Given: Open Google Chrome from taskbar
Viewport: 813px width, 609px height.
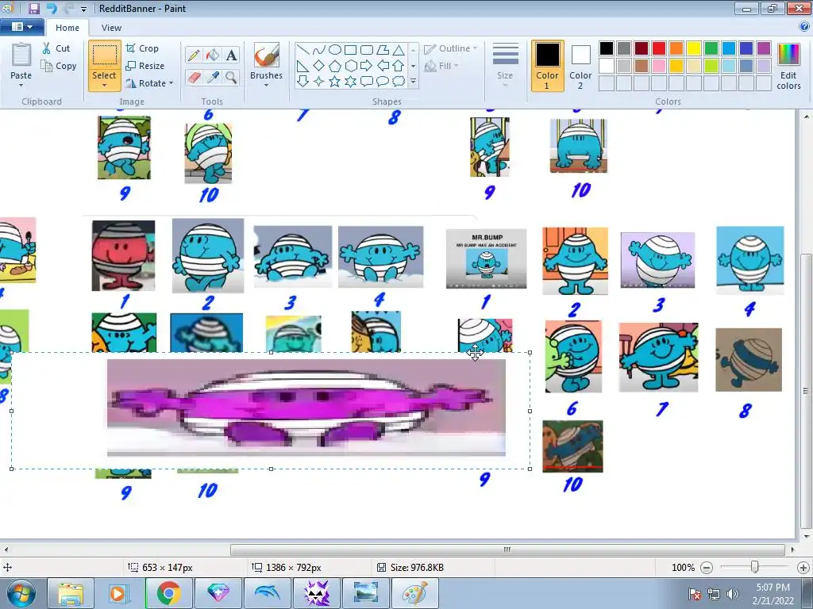Looking at the screenshot, I should tap(169, 593).
